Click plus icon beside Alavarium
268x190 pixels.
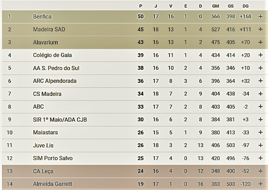click(260, 42)
